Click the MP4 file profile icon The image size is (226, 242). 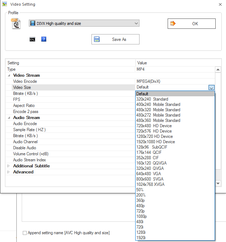pyautogui.click(x=16, y=23)
